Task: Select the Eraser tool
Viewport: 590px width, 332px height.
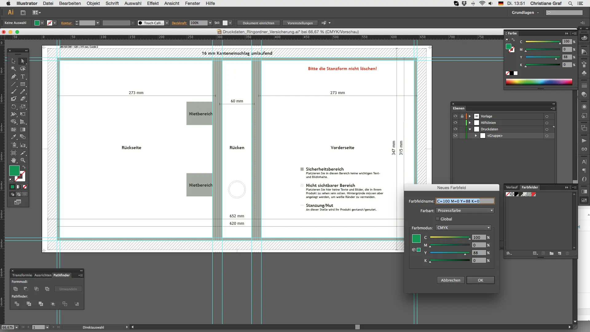Action: pos(23,99)
